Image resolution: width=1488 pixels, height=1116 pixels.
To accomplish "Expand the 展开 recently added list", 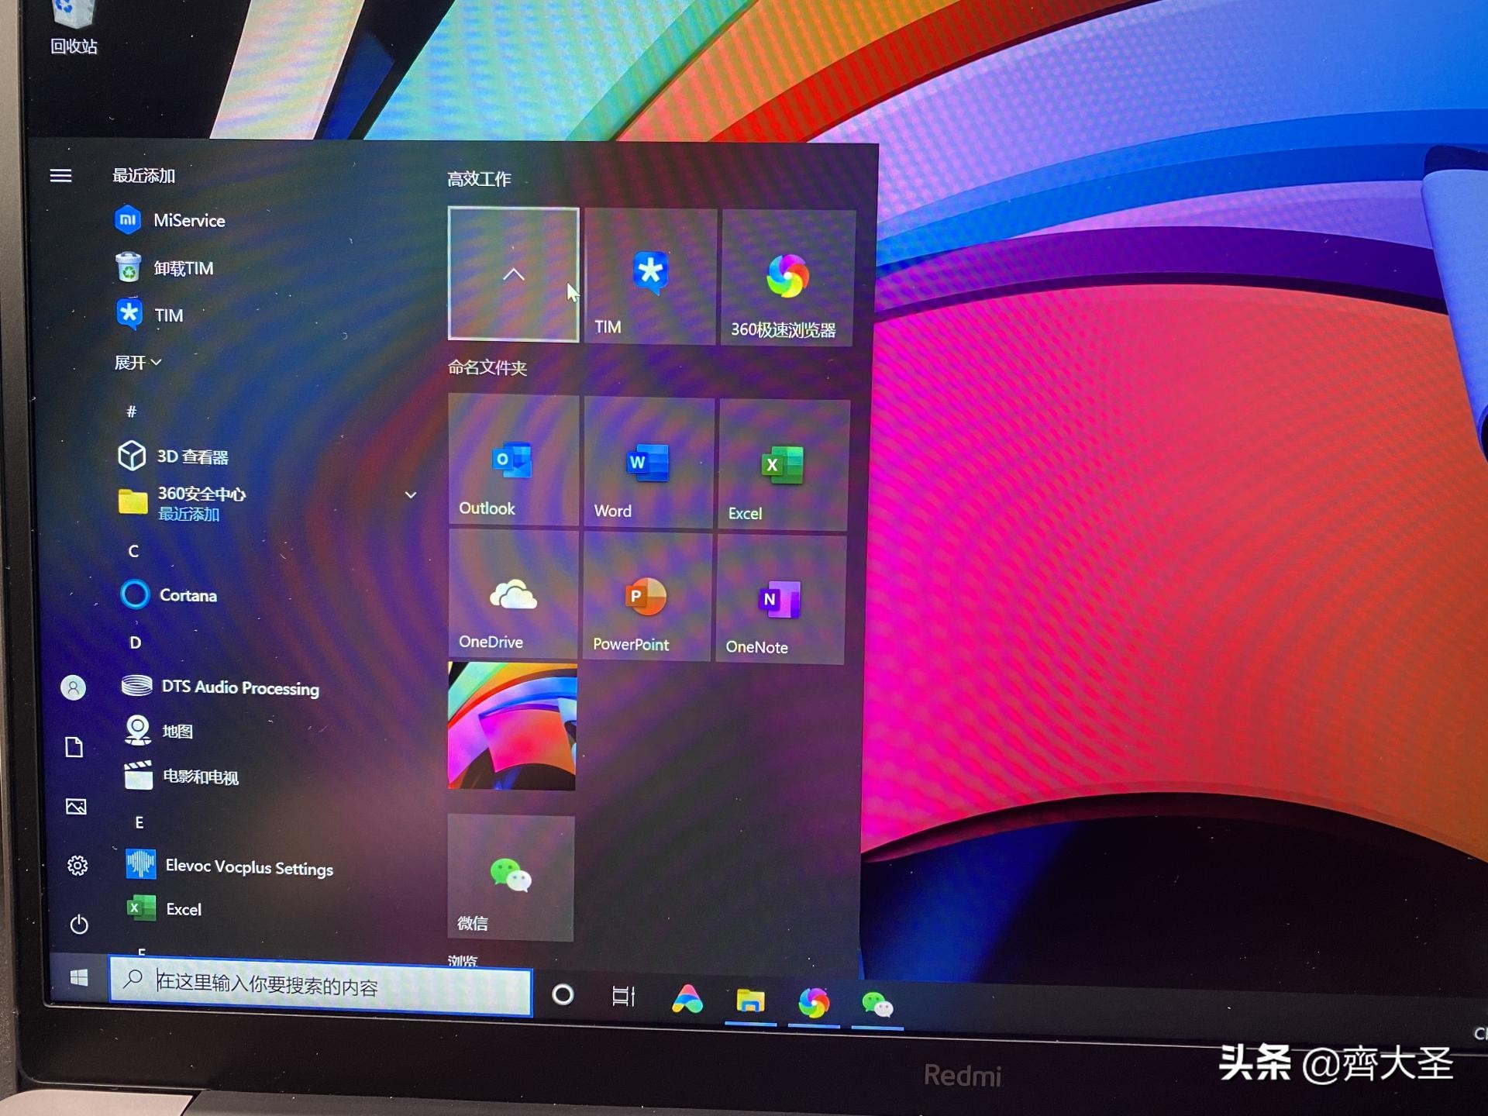I will pos(138,363).
